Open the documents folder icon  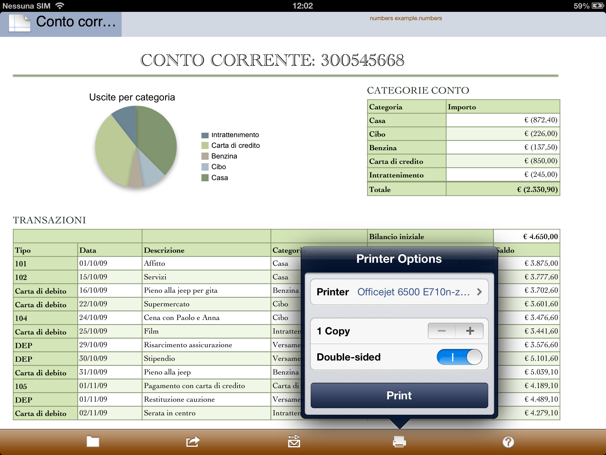93,441
